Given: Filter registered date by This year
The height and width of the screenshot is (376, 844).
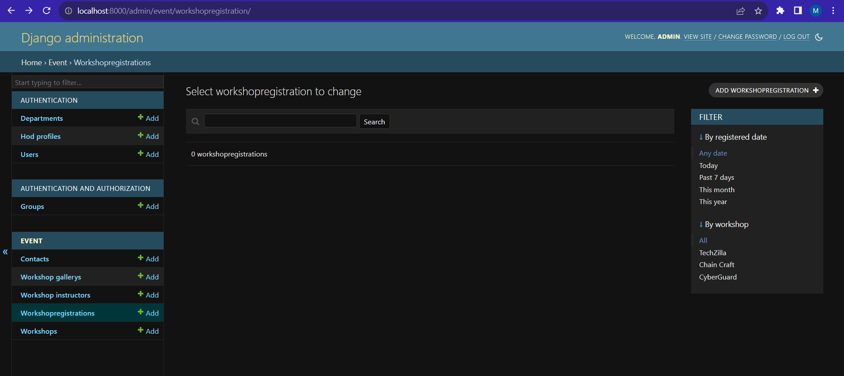Looking at the screenshot, I should coord(713,202).
